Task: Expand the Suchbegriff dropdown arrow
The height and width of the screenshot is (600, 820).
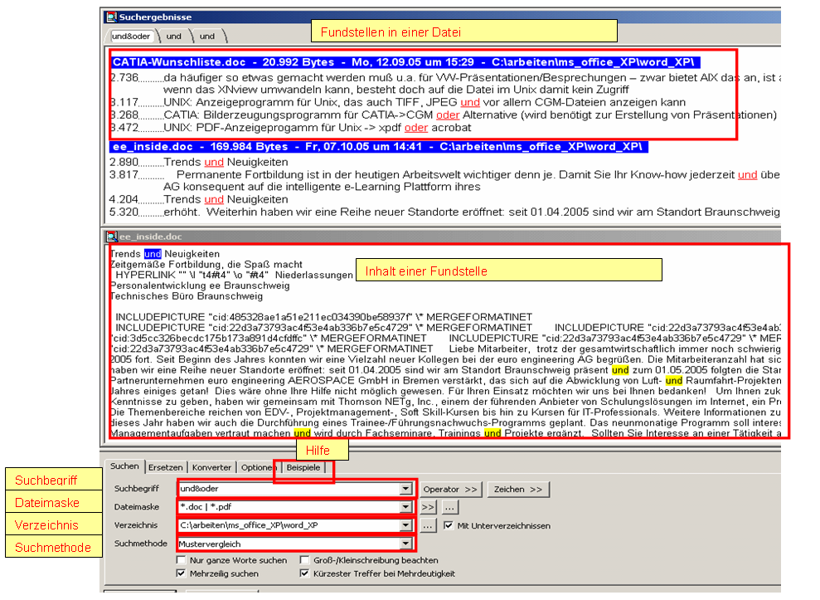Action: (405, 489)
